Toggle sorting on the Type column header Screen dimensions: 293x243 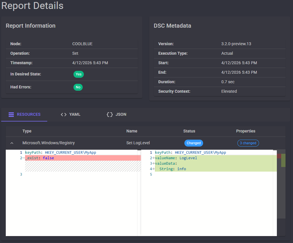click(27, 131)
